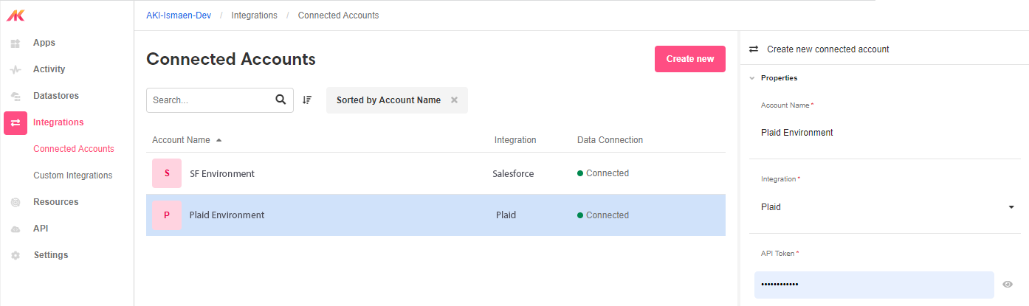Click the Salesforce integration cell
Screen dimensions: 1029x306
click(x=513, y=174)
